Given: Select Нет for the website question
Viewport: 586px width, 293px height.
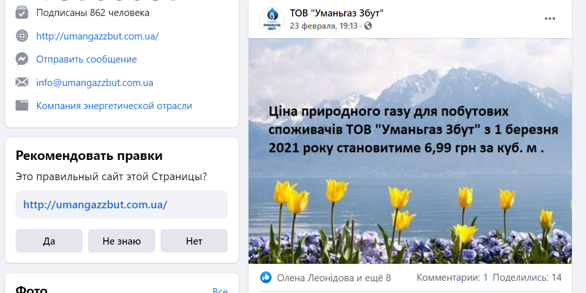Looking at the screenshot, I should point(194,241).
